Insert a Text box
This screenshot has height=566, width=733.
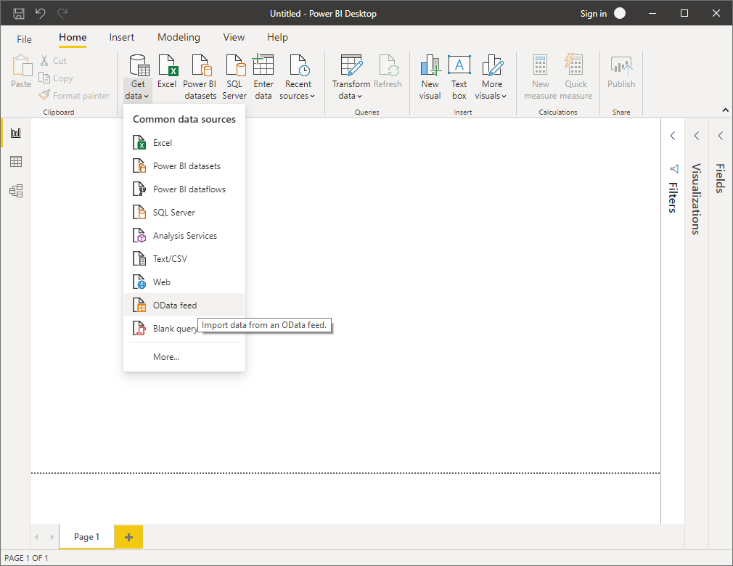[x=459, y=77]
